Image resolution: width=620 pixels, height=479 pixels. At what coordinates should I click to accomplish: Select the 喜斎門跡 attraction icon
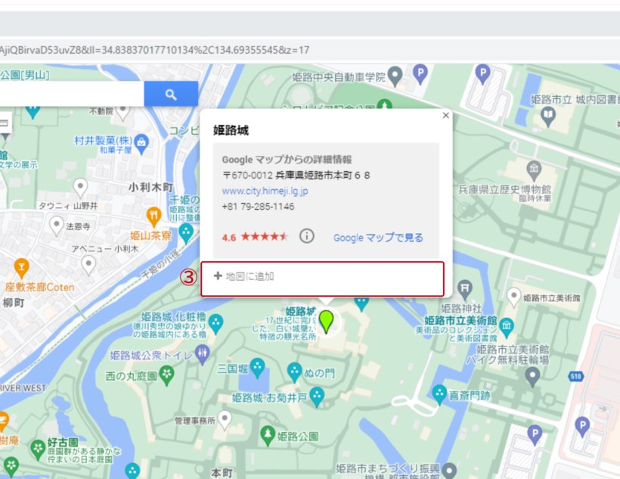pos(439,394)
